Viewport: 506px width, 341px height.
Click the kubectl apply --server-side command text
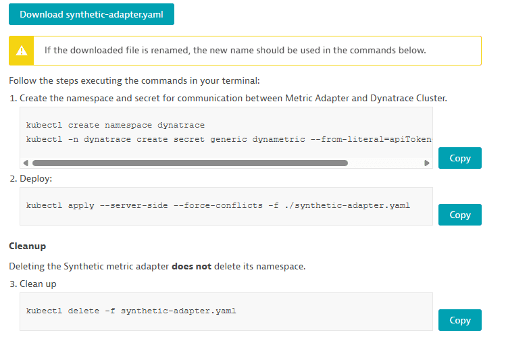click(x=218, y=205)
